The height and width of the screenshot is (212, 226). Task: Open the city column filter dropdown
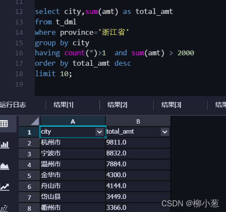(x=99, y=132)
